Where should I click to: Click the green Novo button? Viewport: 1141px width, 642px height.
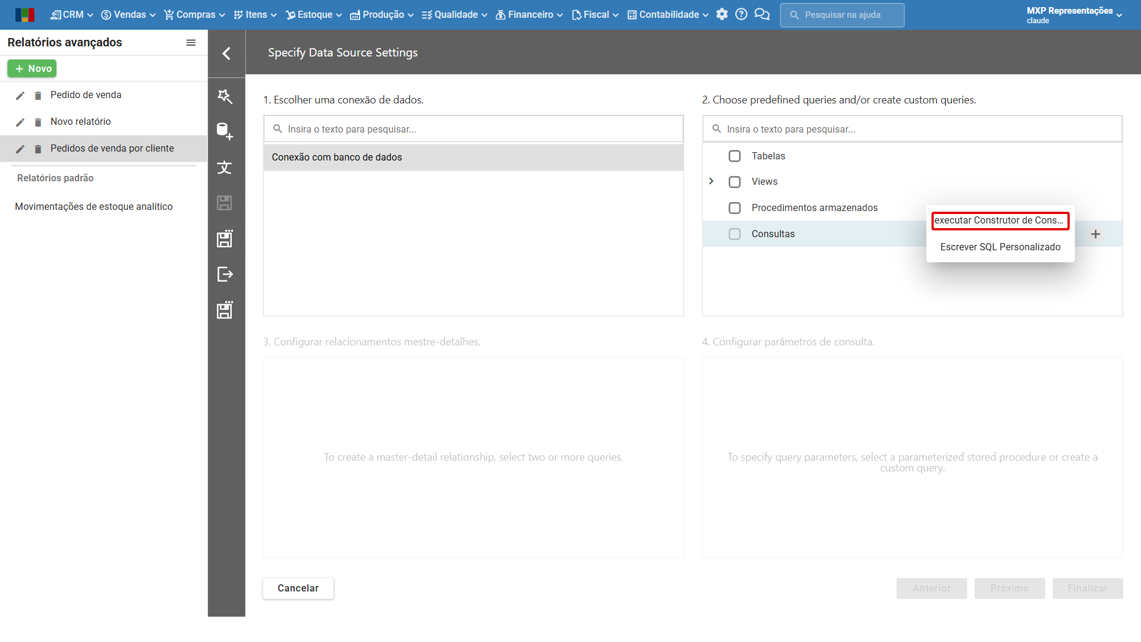(32, 69)
